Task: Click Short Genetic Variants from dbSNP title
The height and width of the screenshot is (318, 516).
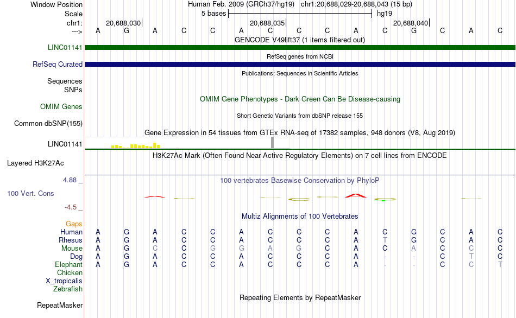Action: click(300, 116)
